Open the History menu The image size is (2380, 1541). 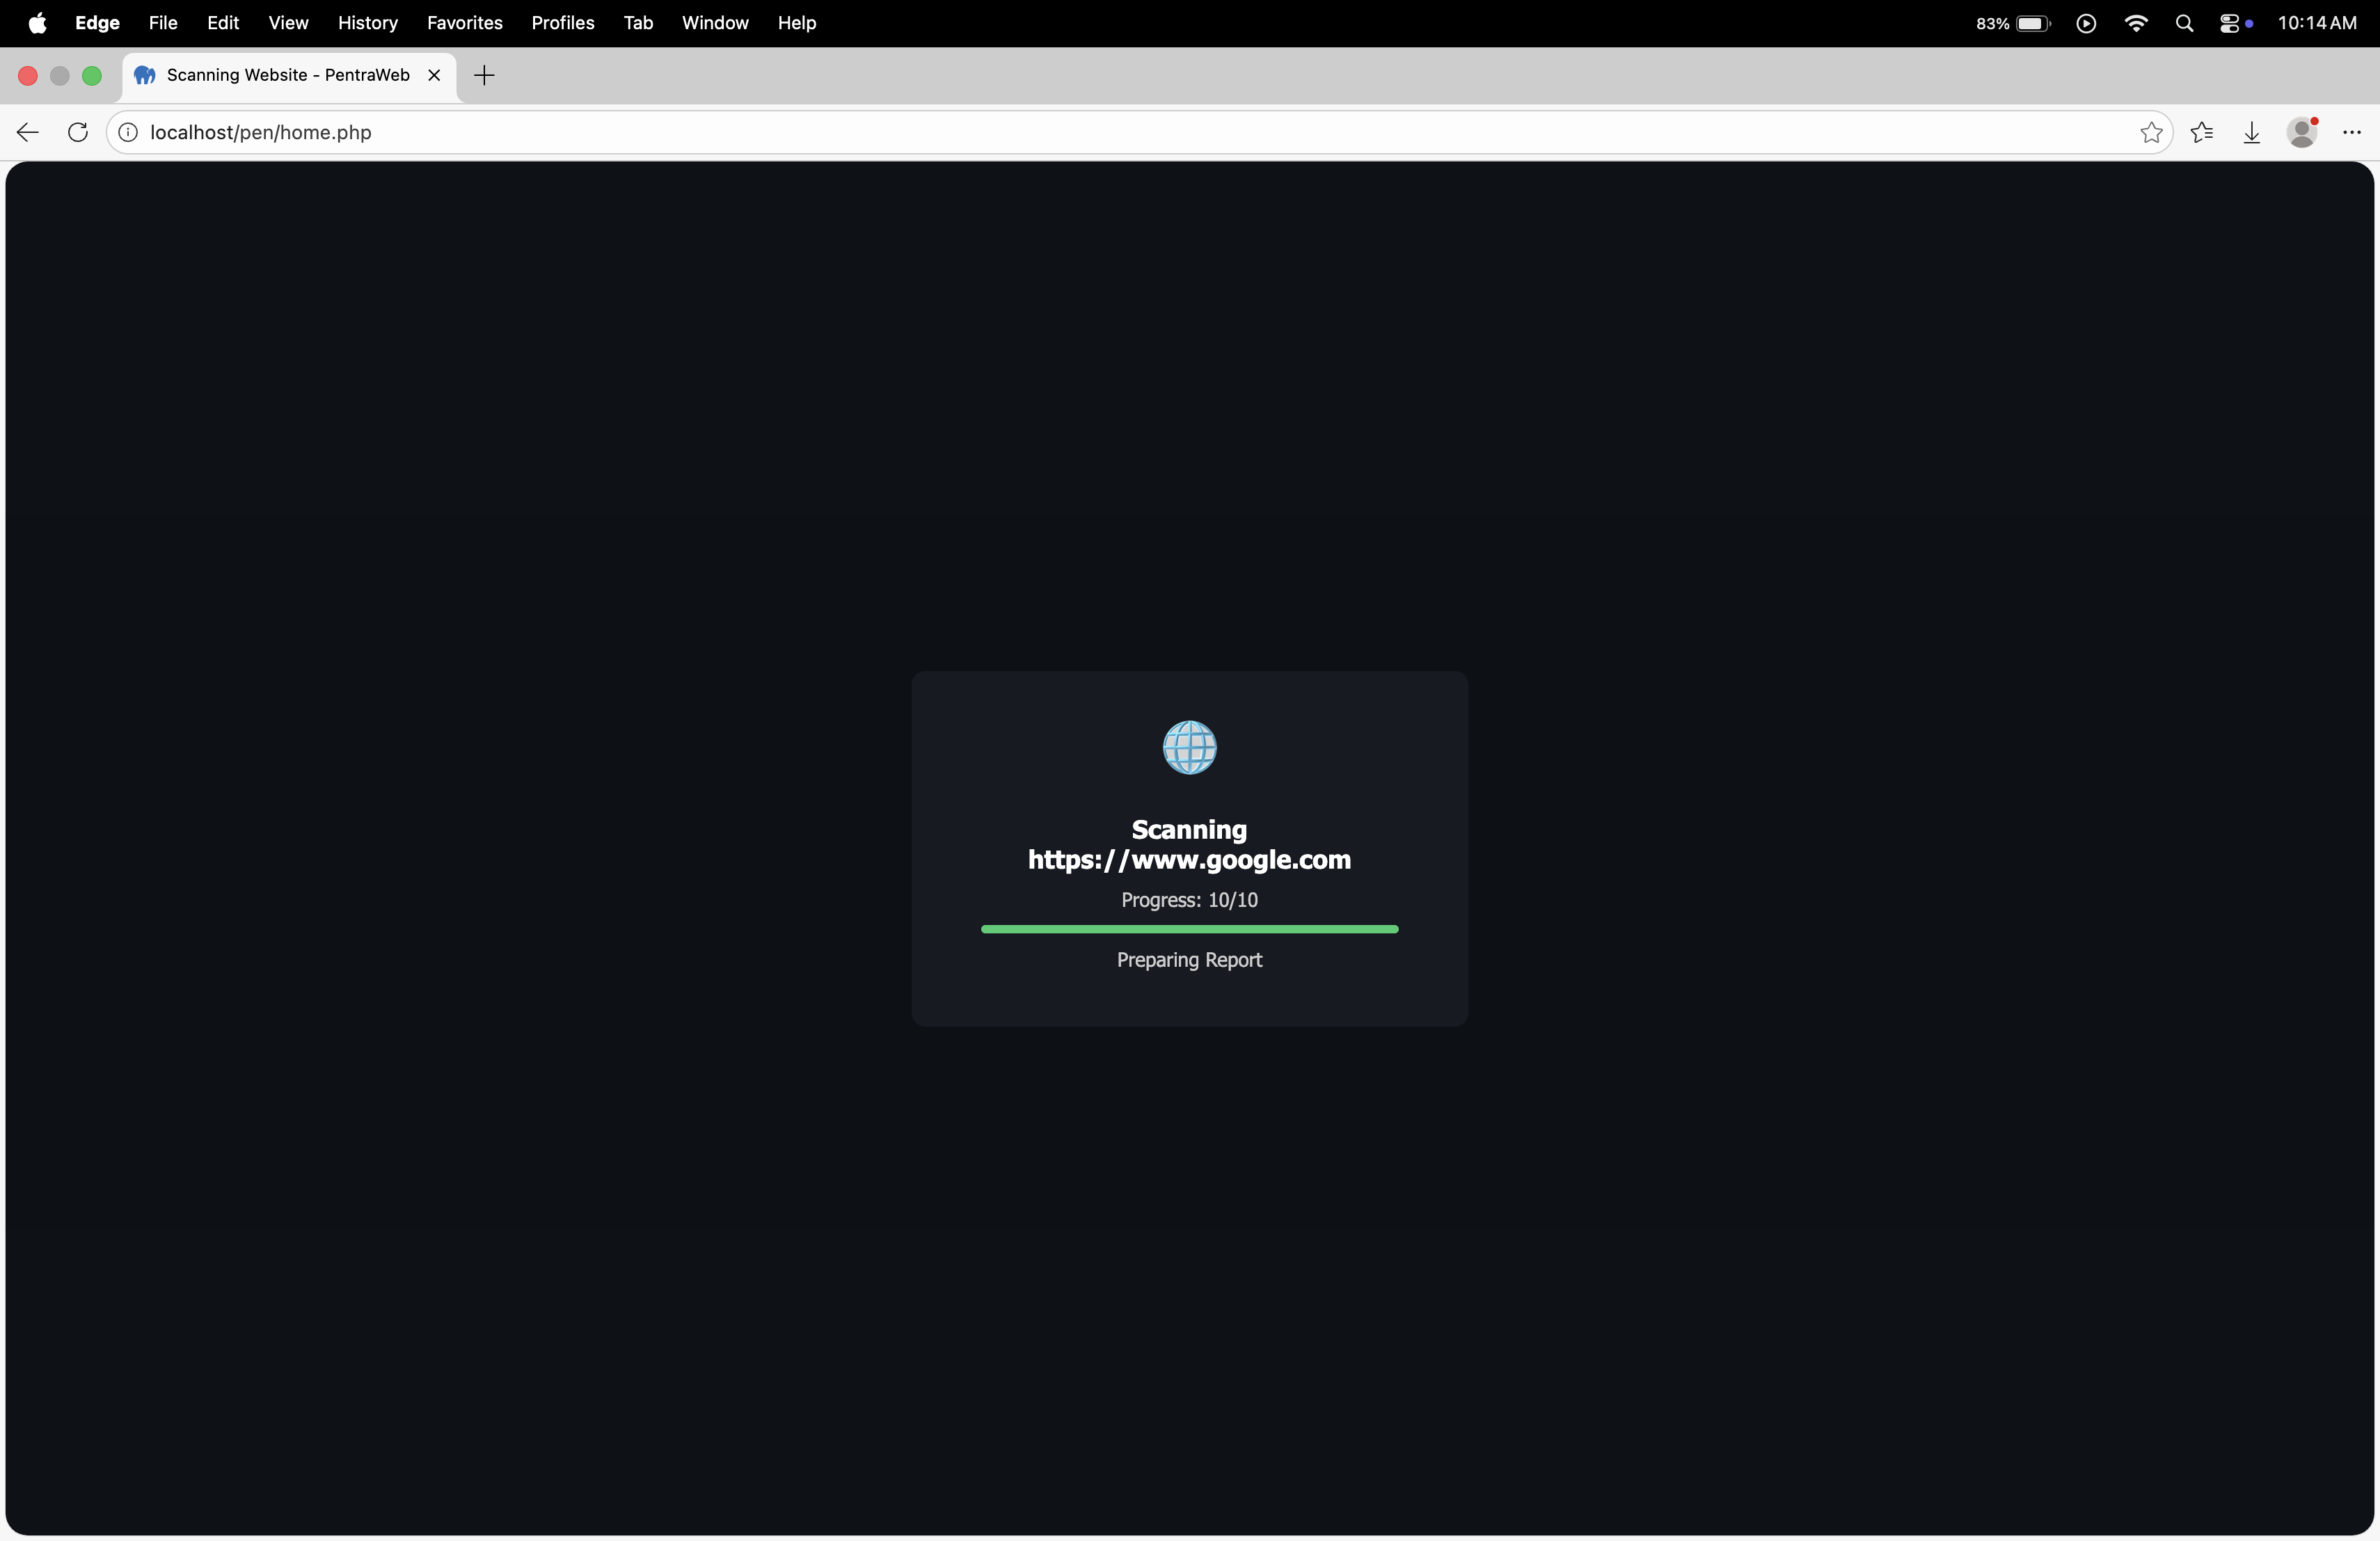coord(367,23)
